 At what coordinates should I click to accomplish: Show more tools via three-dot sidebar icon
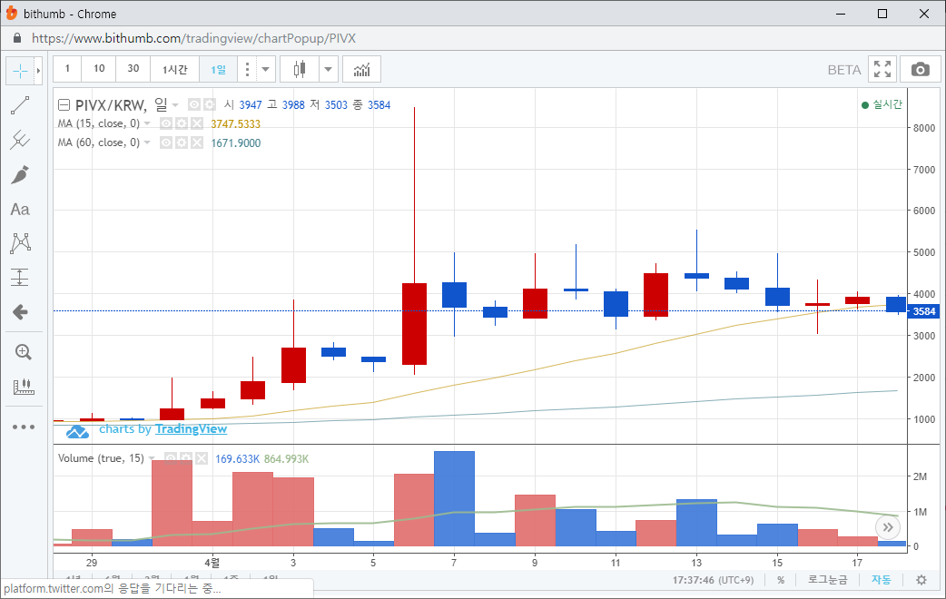pyautogui.click(x=23, y=427)
